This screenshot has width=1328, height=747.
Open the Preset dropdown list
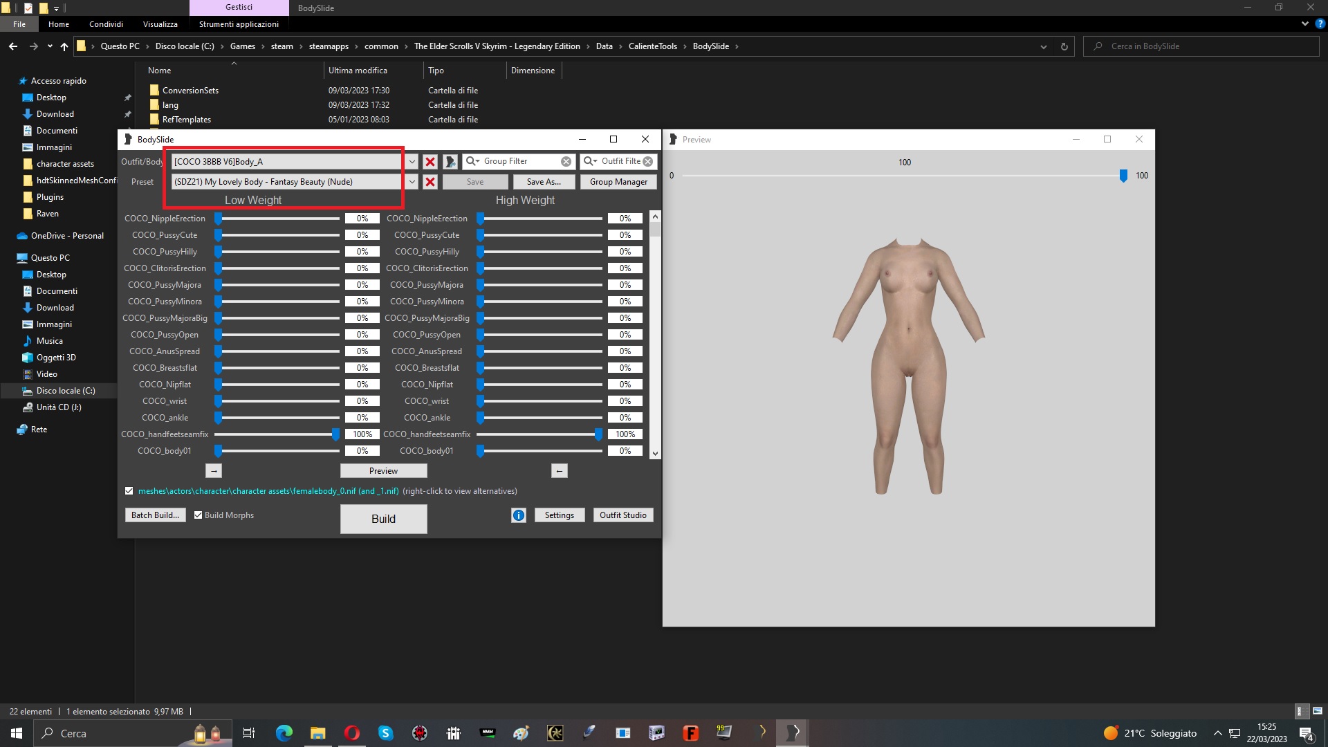click(412, 182)
